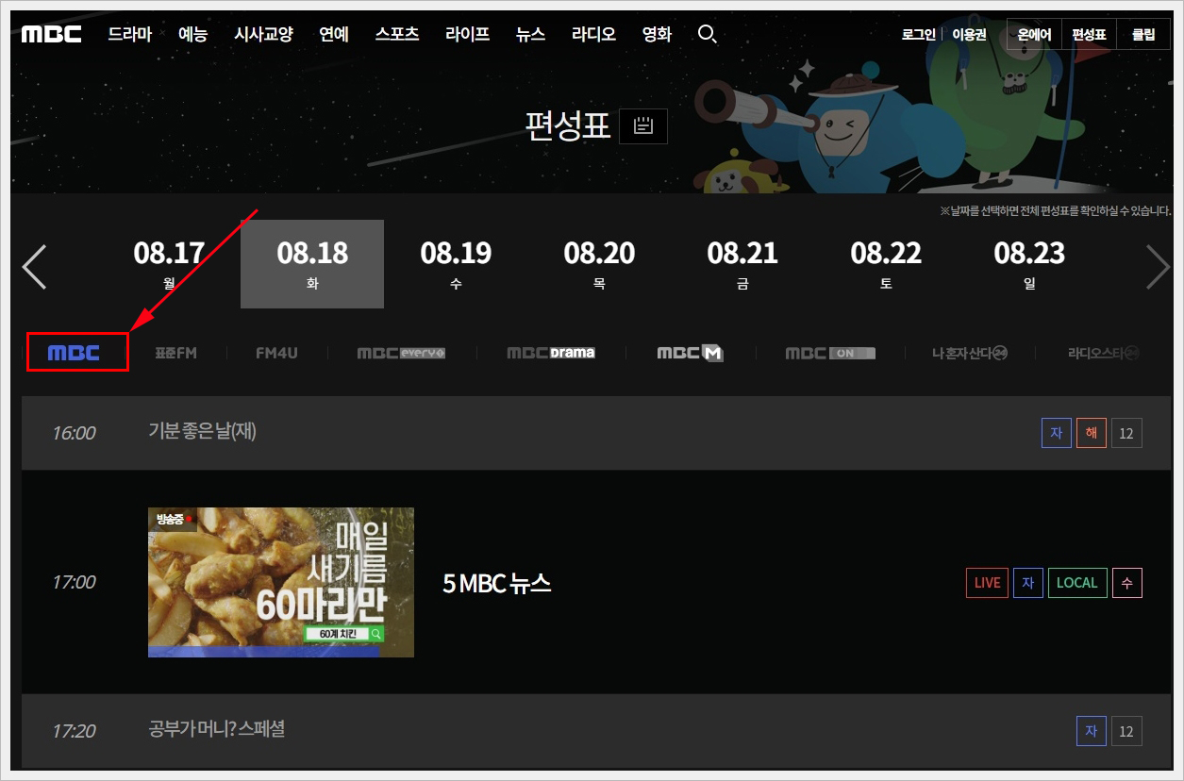The image size is (1184, 781).
Task: Click the schedule calendar icon beside 편성표
Action: [643, 126]
